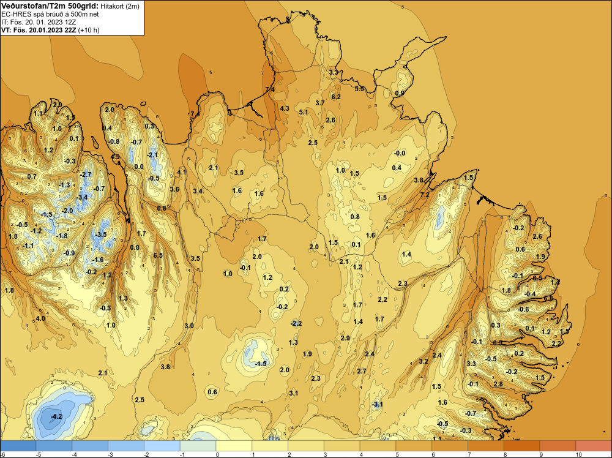
Task: Select the legend swatch between 8 and 9
Action: pyautogui.click(x=522, y=446)
